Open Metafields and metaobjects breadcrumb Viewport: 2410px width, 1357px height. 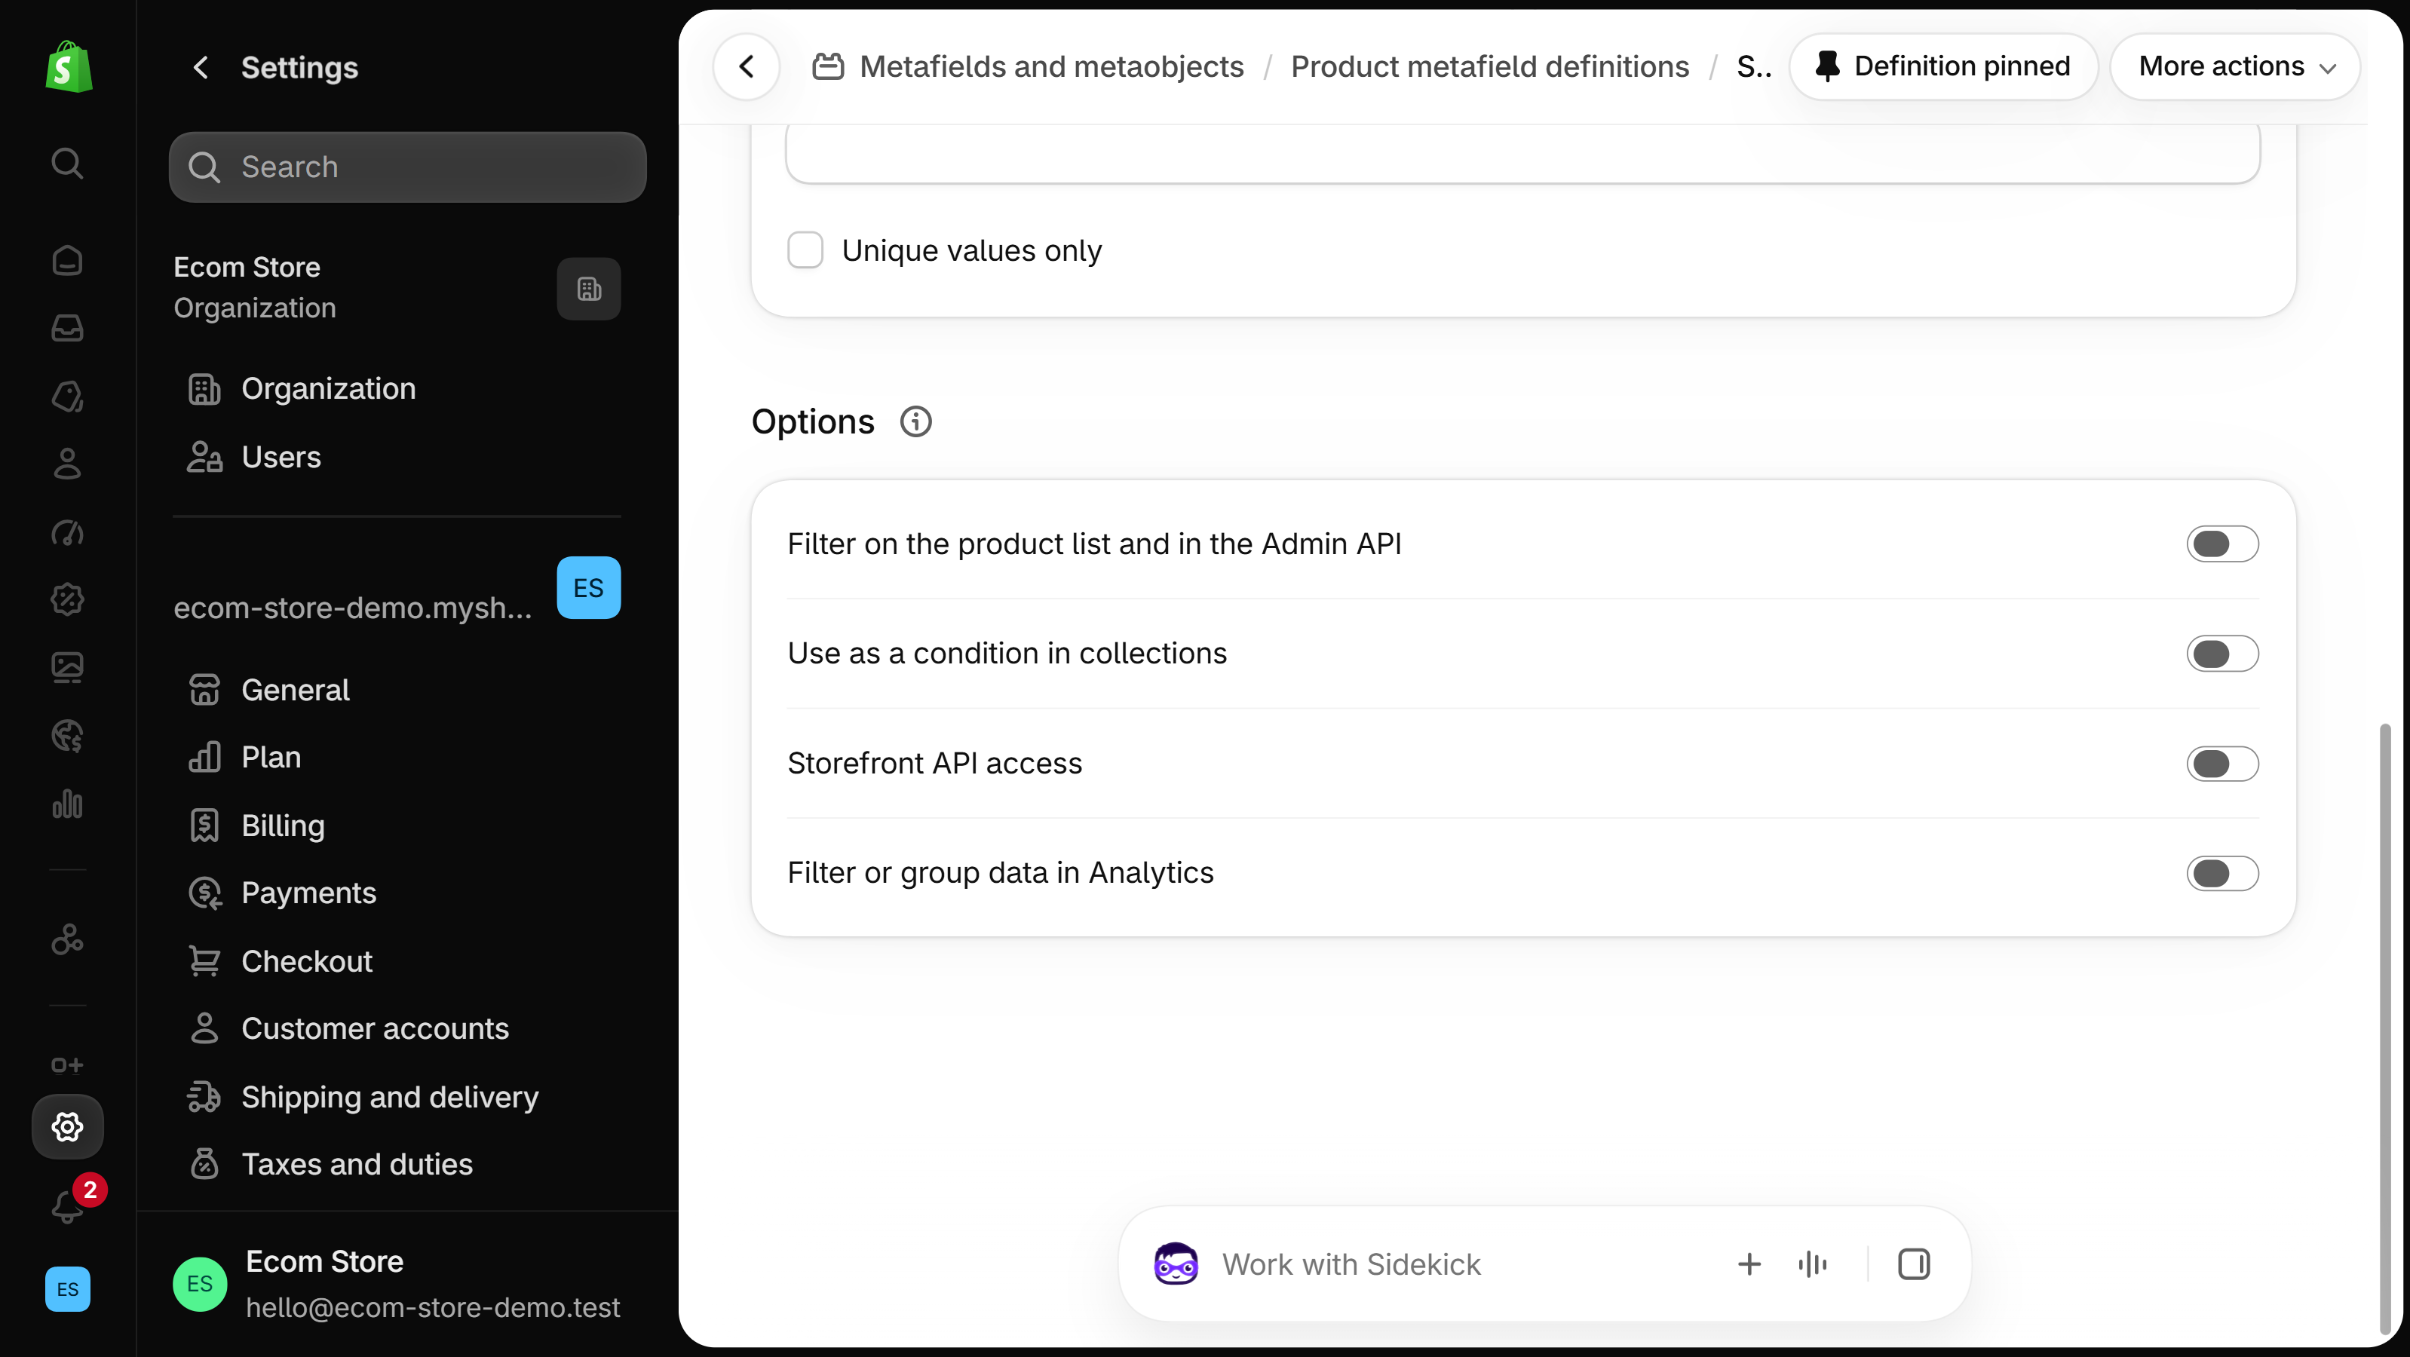[x=1052, y=66]
